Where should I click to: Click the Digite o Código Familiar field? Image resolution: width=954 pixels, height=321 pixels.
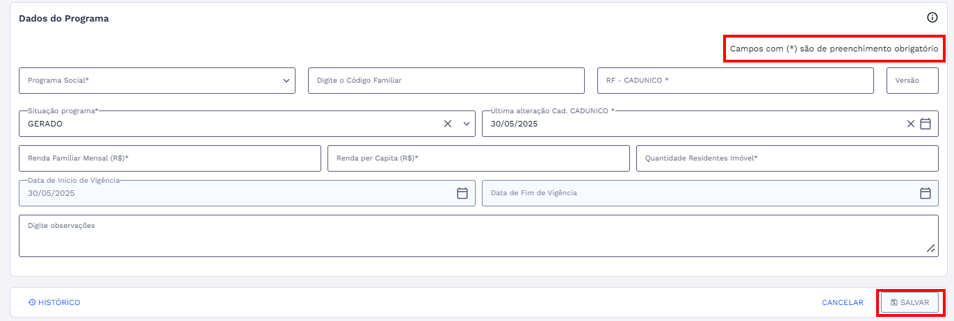click(x=446, y=81)
